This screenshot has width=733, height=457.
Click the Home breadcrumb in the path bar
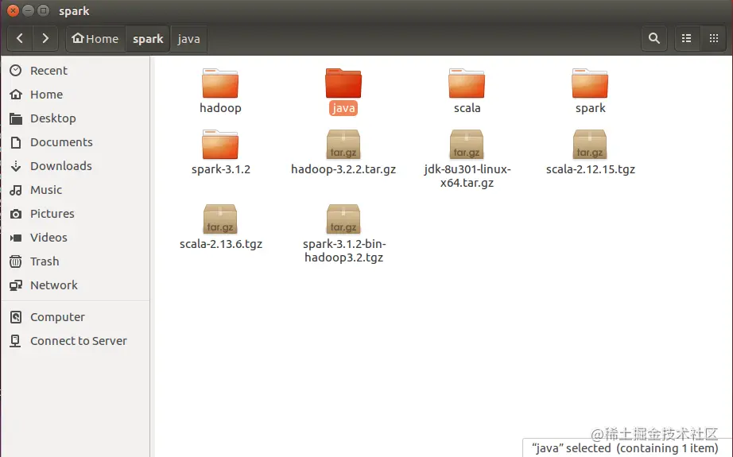[x=95, y=38]
